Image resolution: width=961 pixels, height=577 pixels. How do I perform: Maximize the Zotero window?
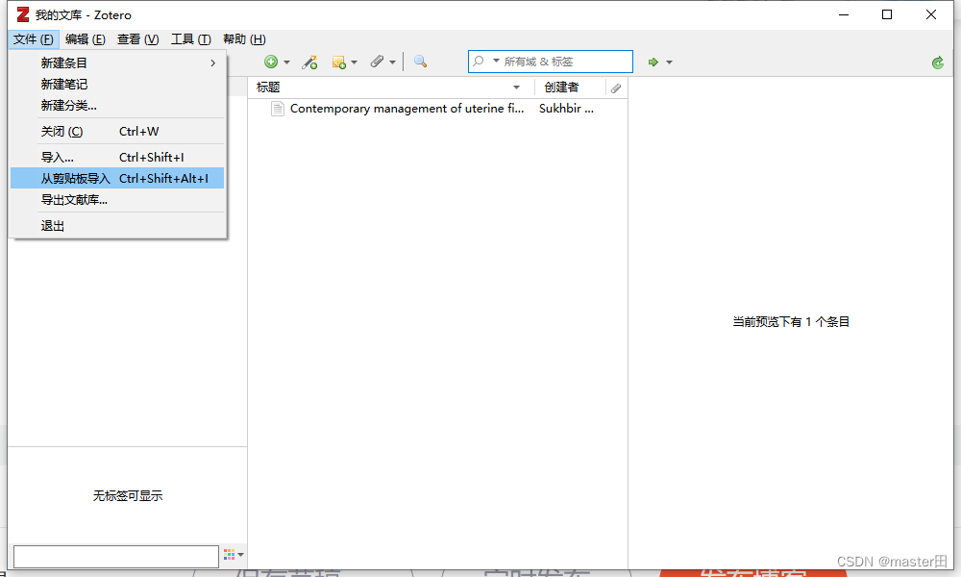pos(887,14)
